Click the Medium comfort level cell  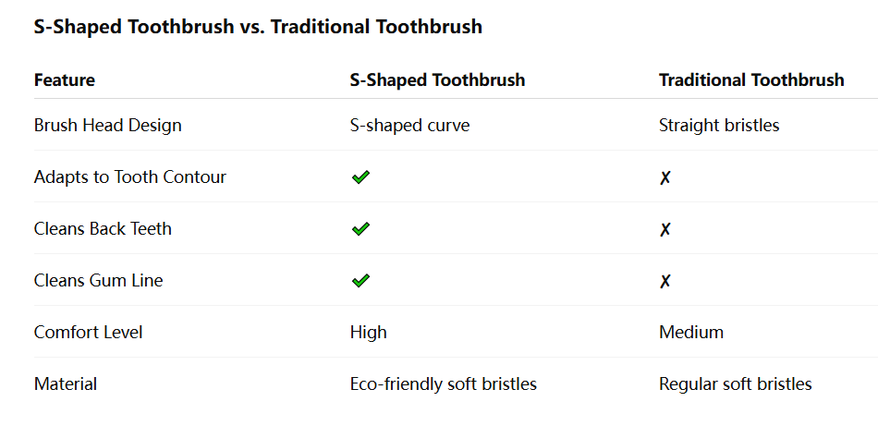[x=691, y=332]
